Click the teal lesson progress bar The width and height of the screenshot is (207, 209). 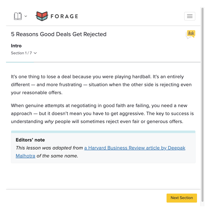coord(20,62)
